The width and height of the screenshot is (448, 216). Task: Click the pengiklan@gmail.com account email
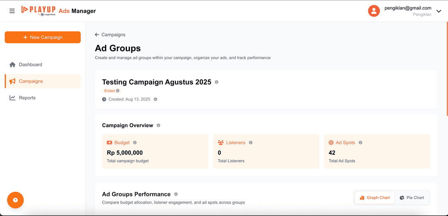click(x=408, y=8)
